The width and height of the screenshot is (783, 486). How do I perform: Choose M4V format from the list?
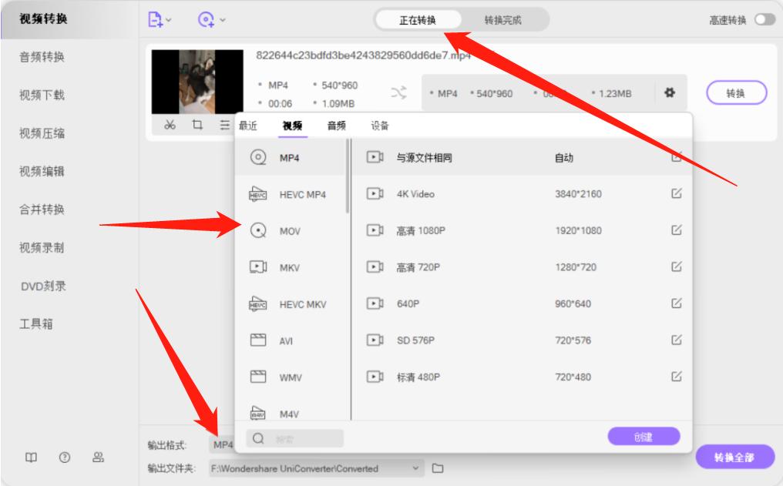[x=290, y=414]
